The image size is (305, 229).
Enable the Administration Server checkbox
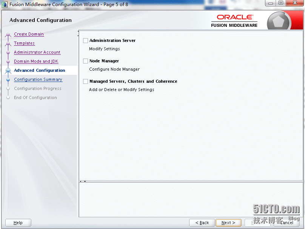point(85,40)
